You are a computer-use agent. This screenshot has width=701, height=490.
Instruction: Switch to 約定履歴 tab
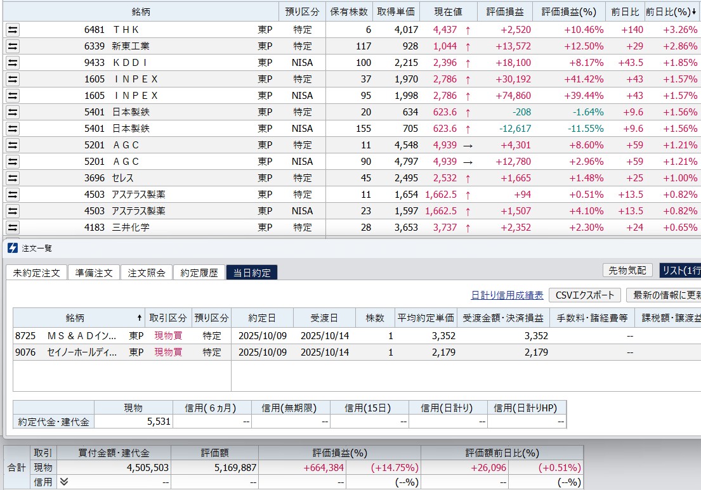coord(199,273)
